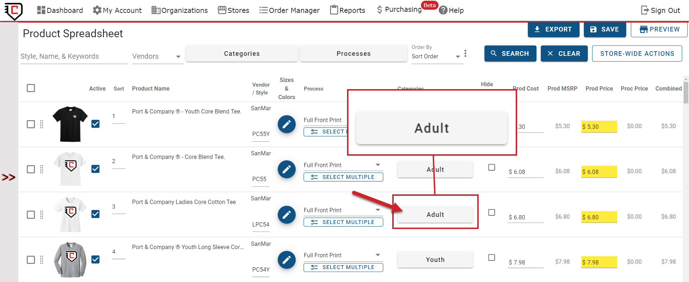Open Store-Wide Actions
The image size is (689, 282).
coord(637,54)
